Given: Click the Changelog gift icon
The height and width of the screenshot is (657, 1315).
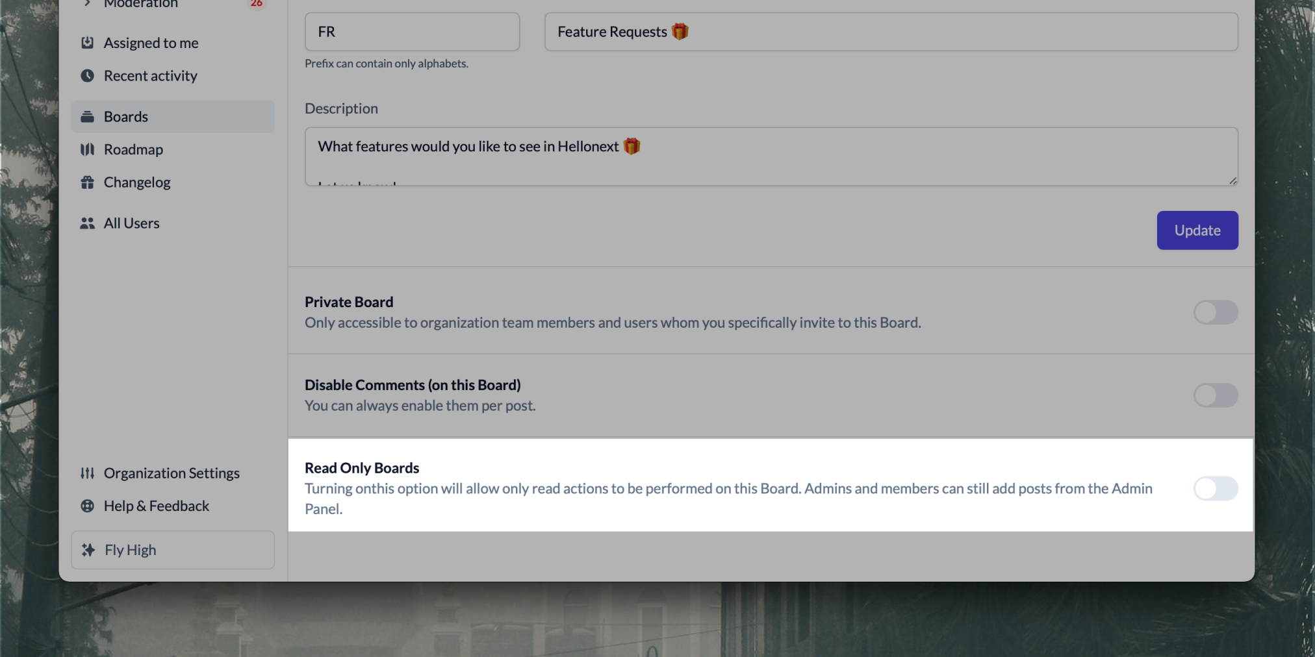Looking at the screenshot, I should point(87,182).
